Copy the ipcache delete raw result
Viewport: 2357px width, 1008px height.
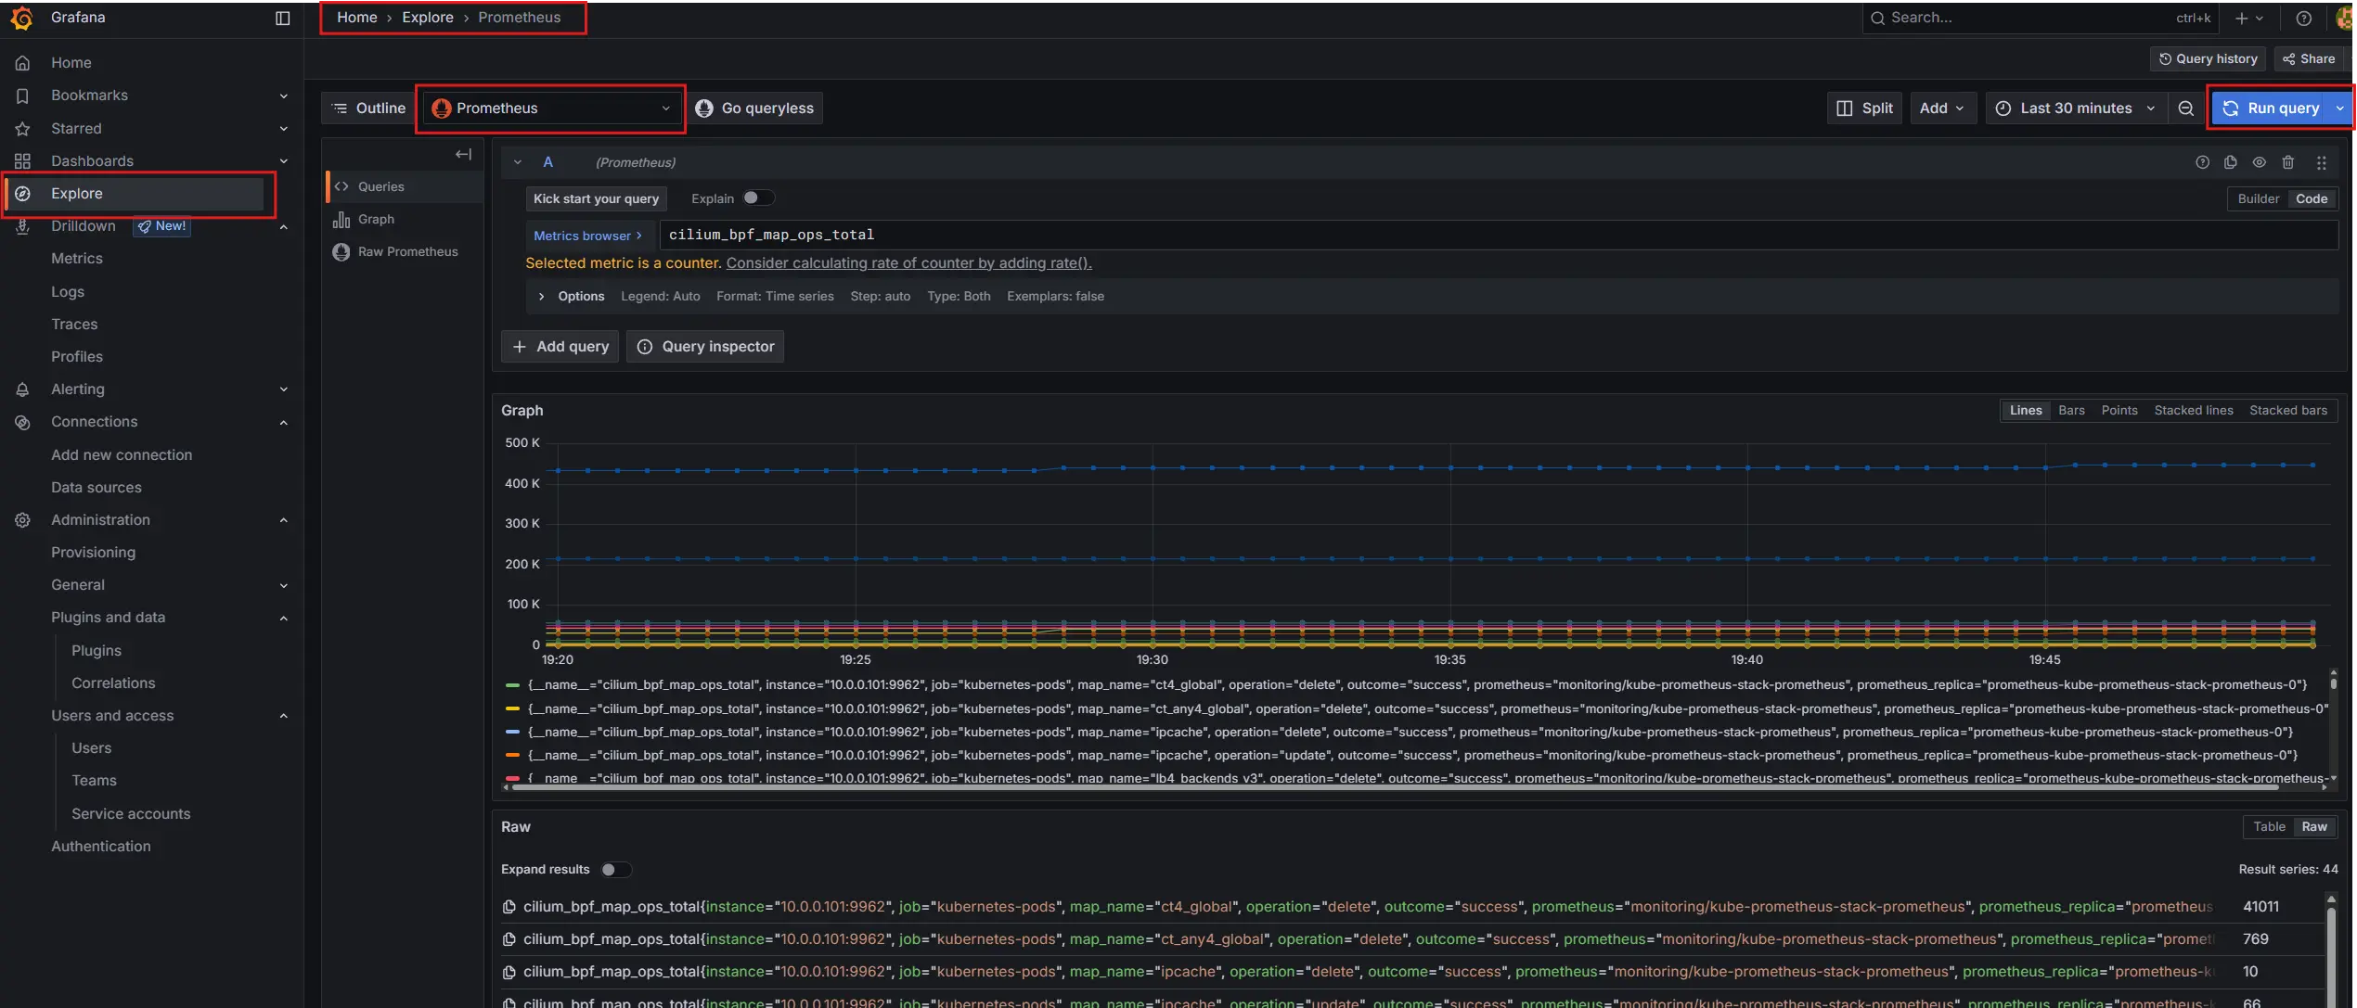click(509, 972)
